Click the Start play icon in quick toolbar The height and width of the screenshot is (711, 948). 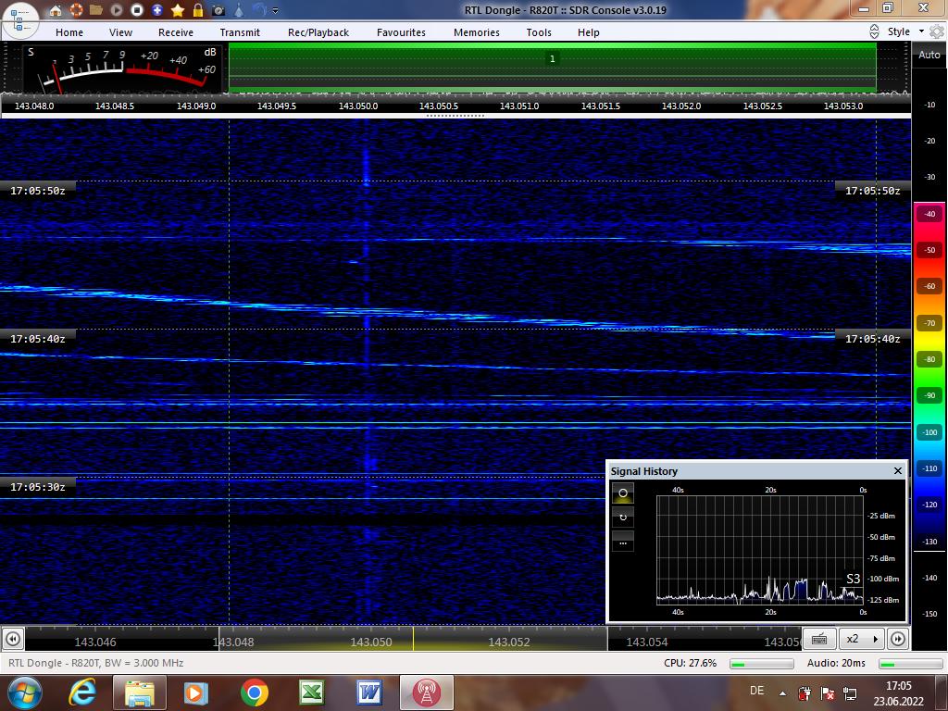click(x=117, y=10)
